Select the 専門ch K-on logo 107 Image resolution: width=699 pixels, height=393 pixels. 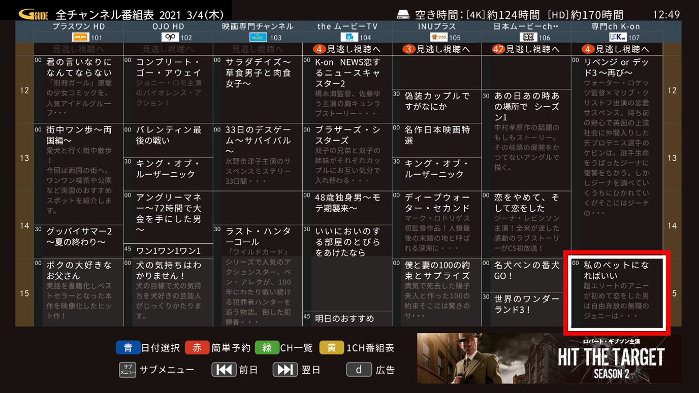[618, 37]
